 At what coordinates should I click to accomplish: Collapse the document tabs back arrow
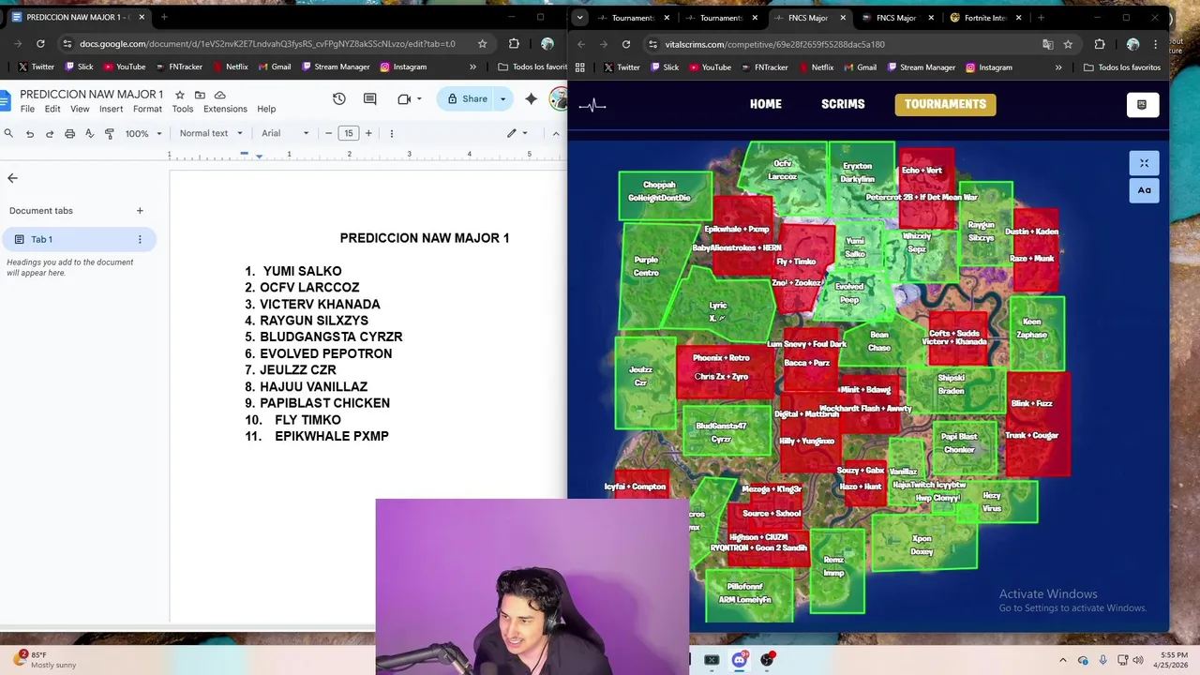point(12,177)
